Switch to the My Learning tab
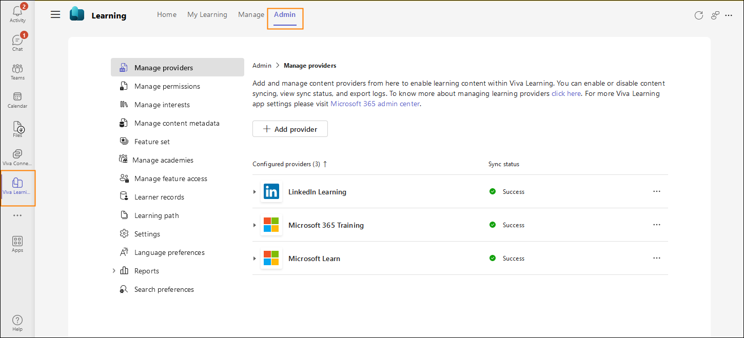 pos(207,14)
